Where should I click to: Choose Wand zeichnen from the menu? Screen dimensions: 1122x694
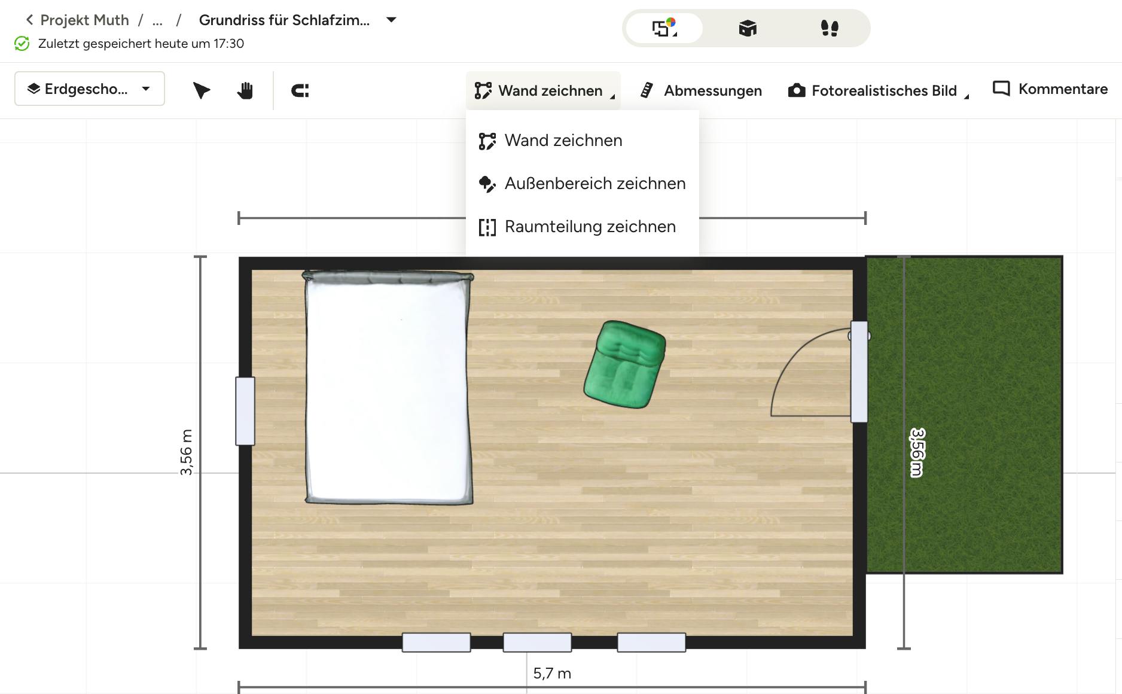[x=563, y=141]
